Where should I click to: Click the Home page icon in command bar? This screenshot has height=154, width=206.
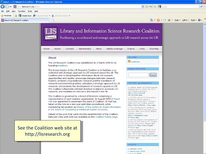point(151,20)
